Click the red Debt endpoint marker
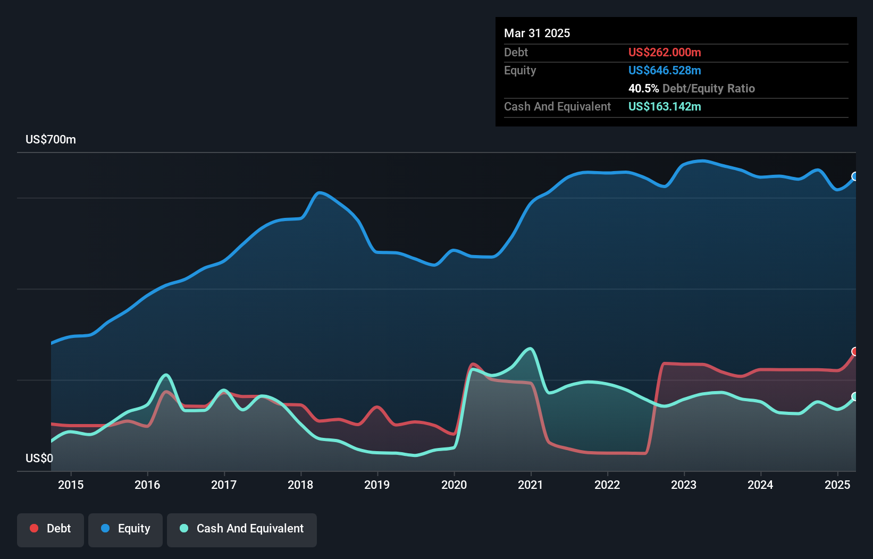This screenshot has width=873, height=559. [x=855, y=351]
